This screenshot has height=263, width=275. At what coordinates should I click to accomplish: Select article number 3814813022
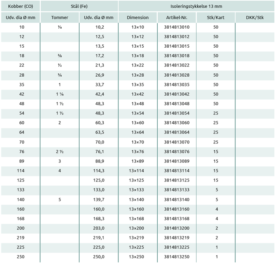click(x=177, y=65)
